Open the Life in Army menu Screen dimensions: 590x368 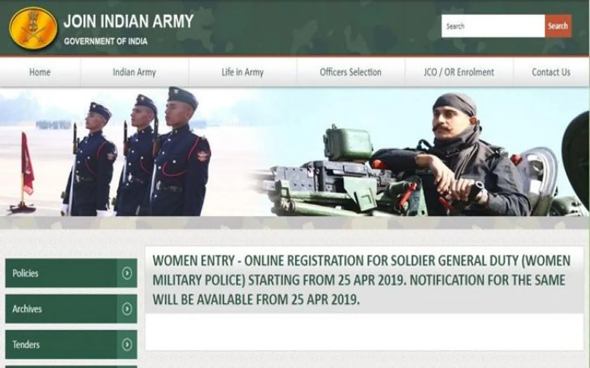pyautogui.click(x=242, y=72)
